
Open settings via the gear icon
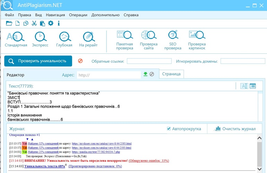tap(51, 23)
